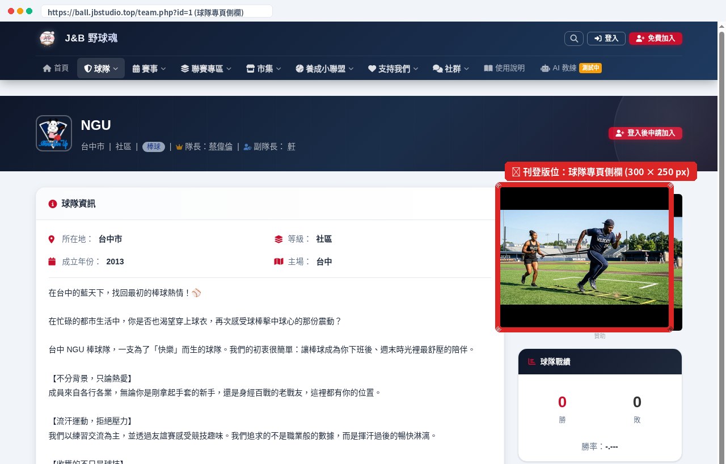Click the founding year value 2013
Image resolution: width=726 pixels, height=464 pixels.
115,261
